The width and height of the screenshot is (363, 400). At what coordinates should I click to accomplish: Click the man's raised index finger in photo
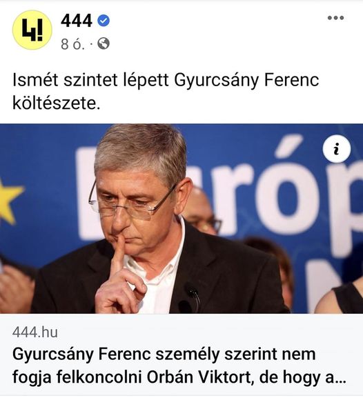118,255
